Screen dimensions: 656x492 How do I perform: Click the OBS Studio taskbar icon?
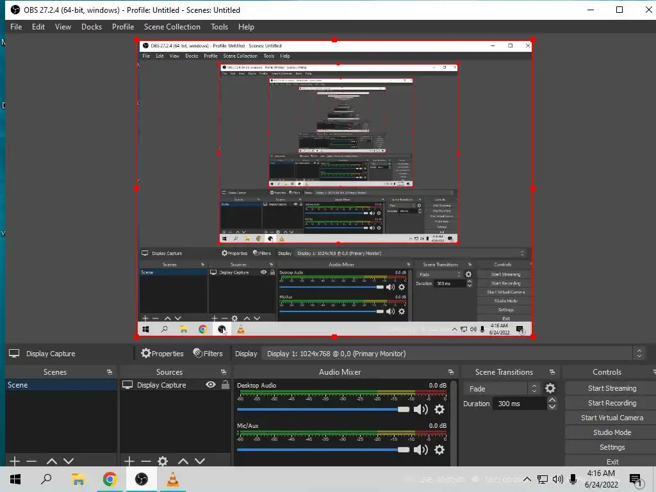click(142, 479)
